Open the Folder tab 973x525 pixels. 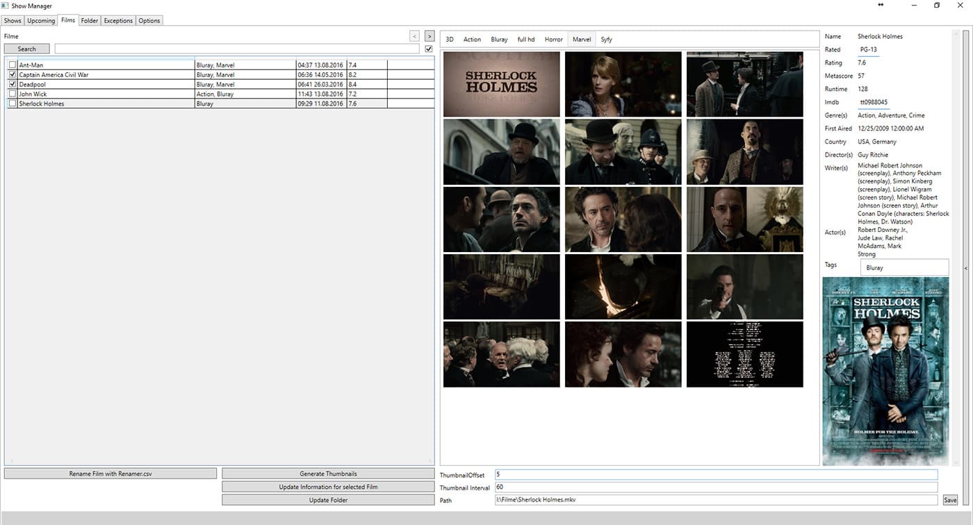pyautogui.click(x=90, y=20)
